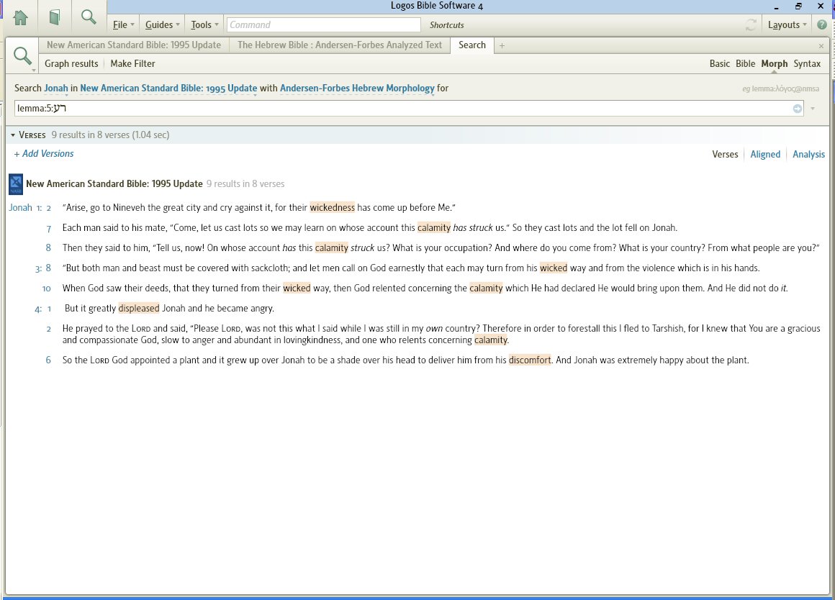Select the Morph search type
835x600 pixels.
[774, 63]
